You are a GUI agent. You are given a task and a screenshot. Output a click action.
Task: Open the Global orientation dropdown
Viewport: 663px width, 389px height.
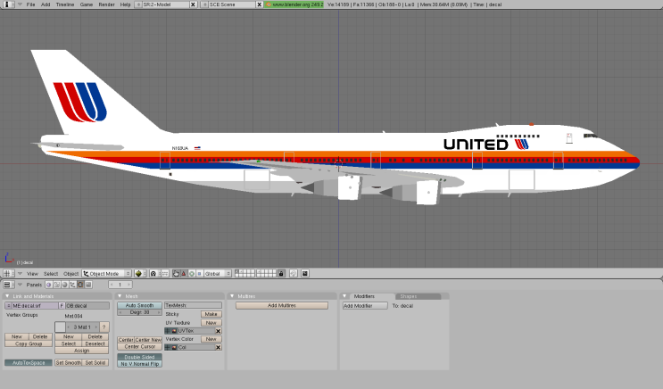pyautogui.click(x=218, y=274)
